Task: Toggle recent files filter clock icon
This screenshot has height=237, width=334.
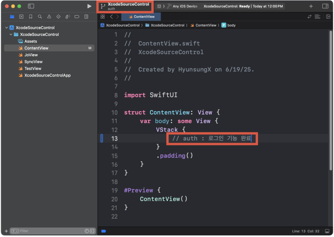Action: click(x=87, y=231)
